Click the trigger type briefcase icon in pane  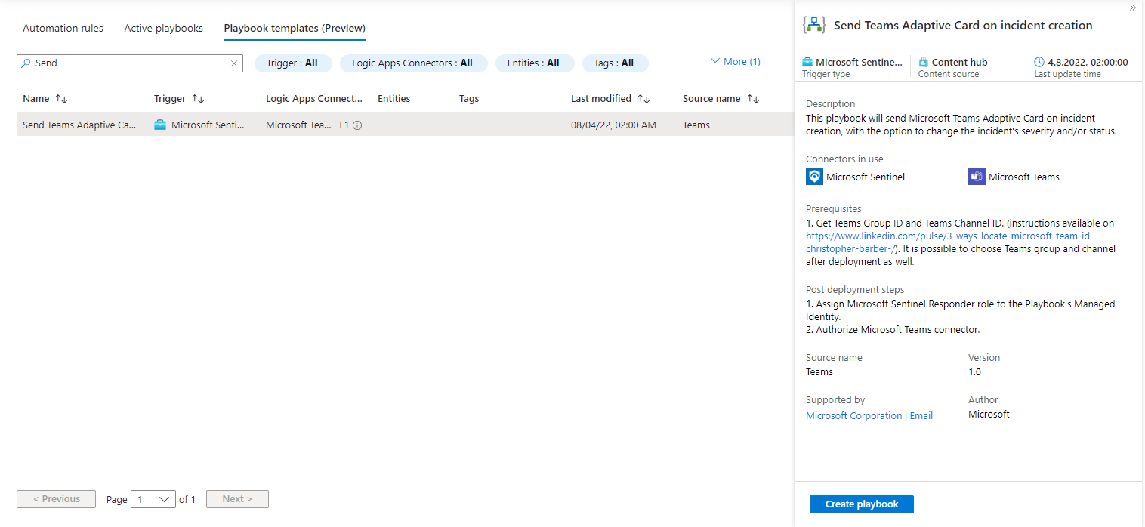click(807, 62)
